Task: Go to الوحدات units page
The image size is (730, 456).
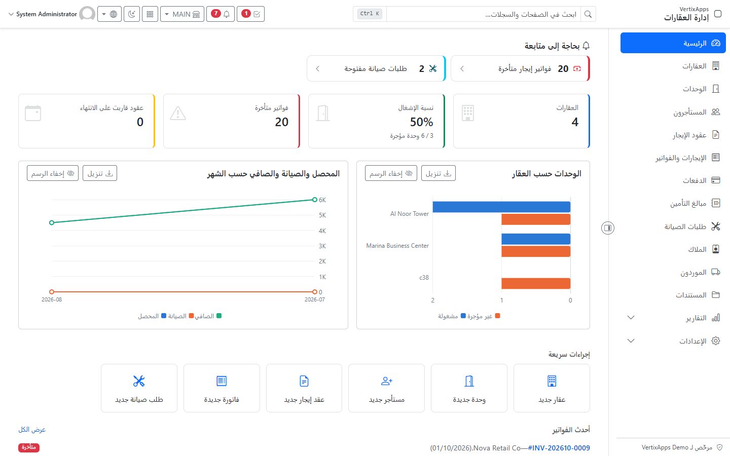Action: 673,89
